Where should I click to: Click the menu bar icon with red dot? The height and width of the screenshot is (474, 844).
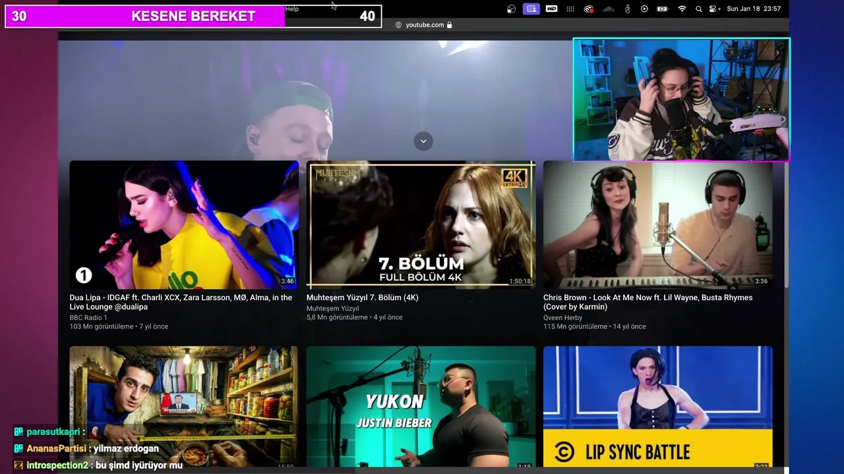coord(589,9)
